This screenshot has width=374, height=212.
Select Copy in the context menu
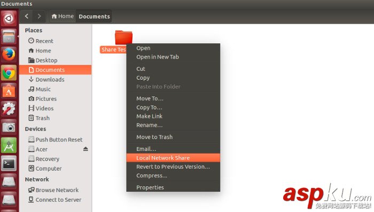tap(173, 78)
